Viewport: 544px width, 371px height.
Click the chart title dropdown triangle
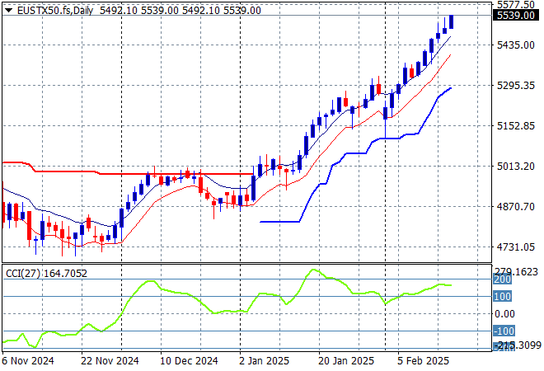9,10
